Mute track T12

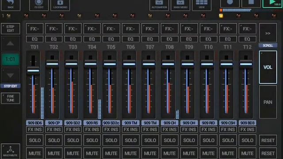point(247,153)
